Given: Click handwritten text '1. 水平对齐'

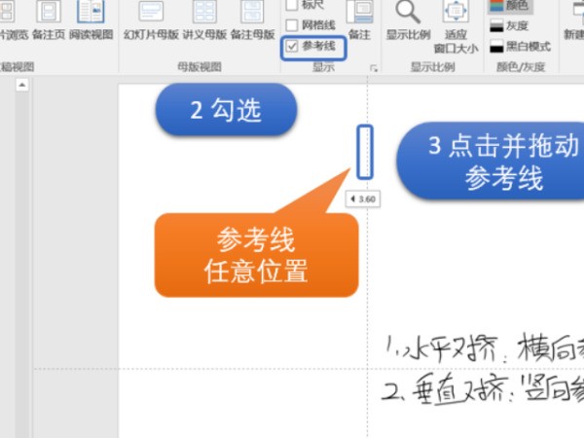Looking at the screenshot, I should coord(441,349).
